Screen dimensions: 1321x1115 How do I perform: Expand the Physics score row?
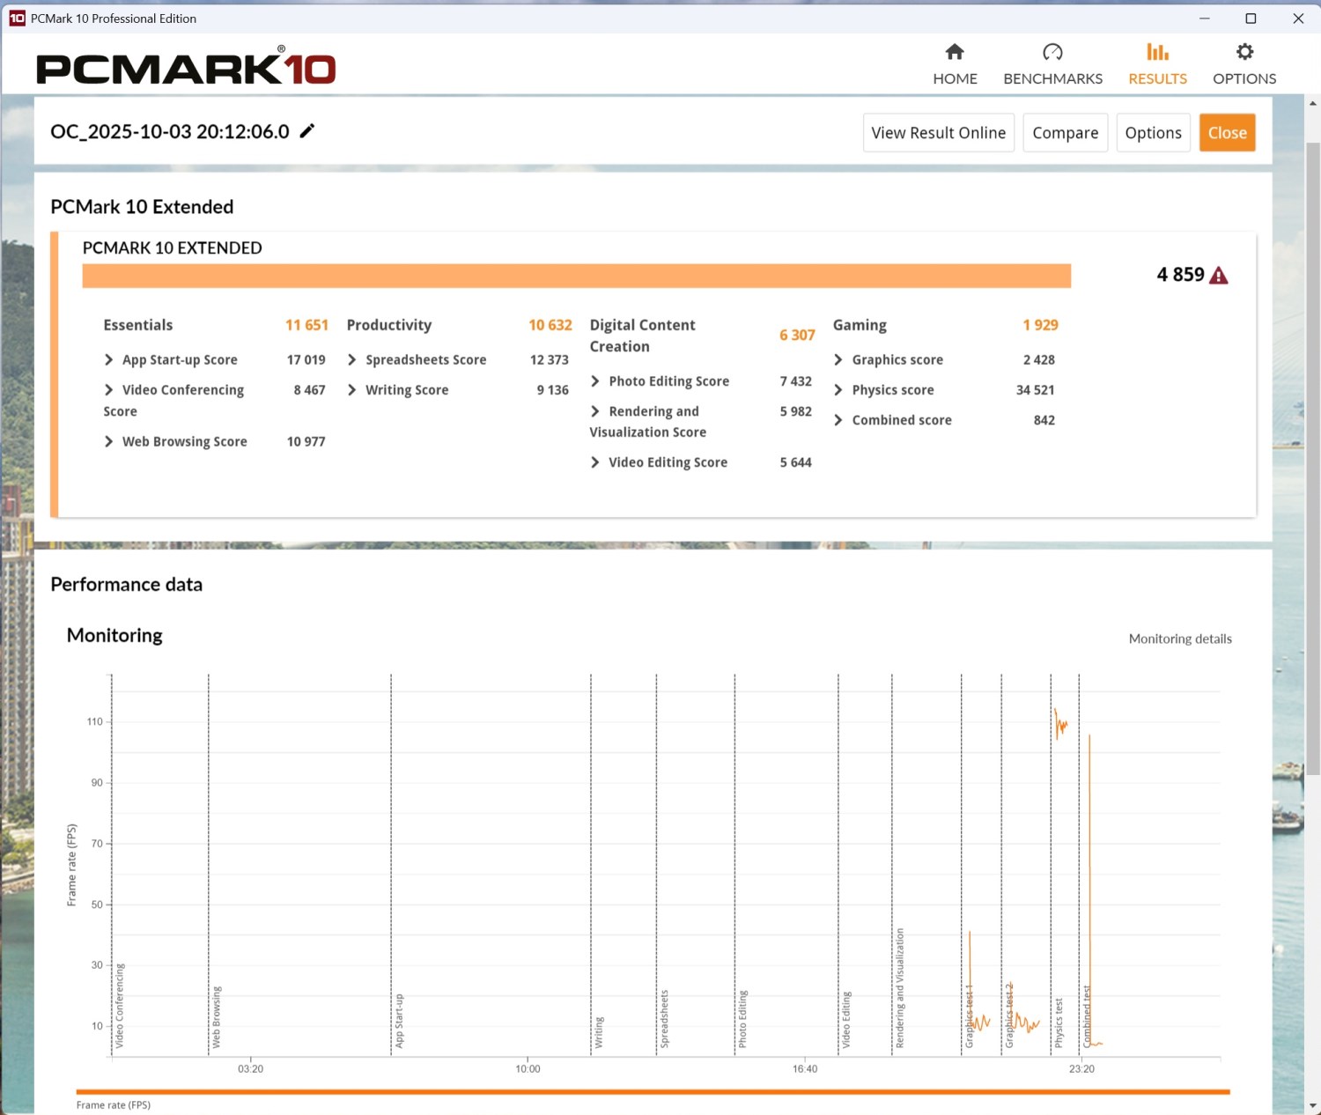pyautogui.click(x=838, y=390)
